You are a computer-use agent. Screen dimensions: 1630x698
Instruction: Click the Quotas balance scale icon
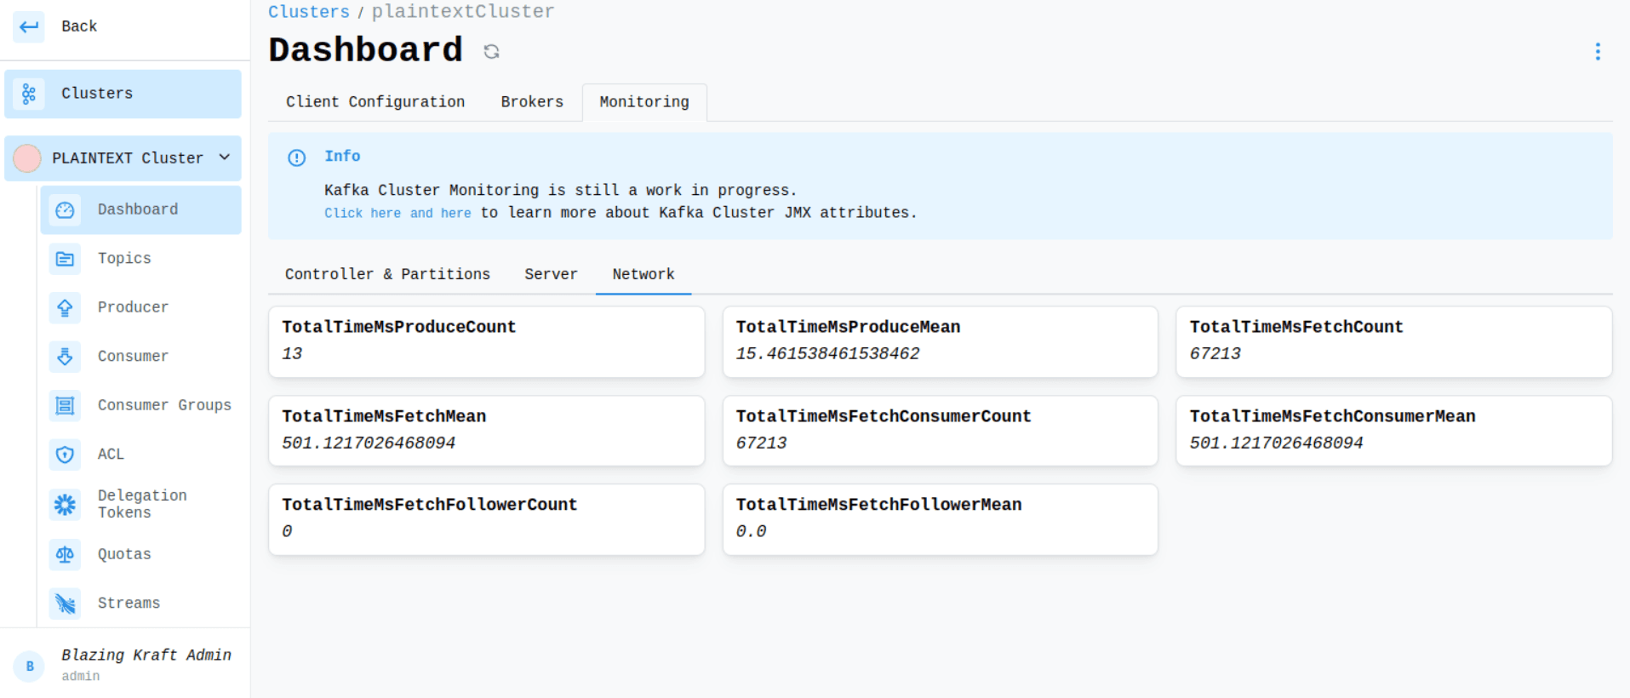click(65, 555)
